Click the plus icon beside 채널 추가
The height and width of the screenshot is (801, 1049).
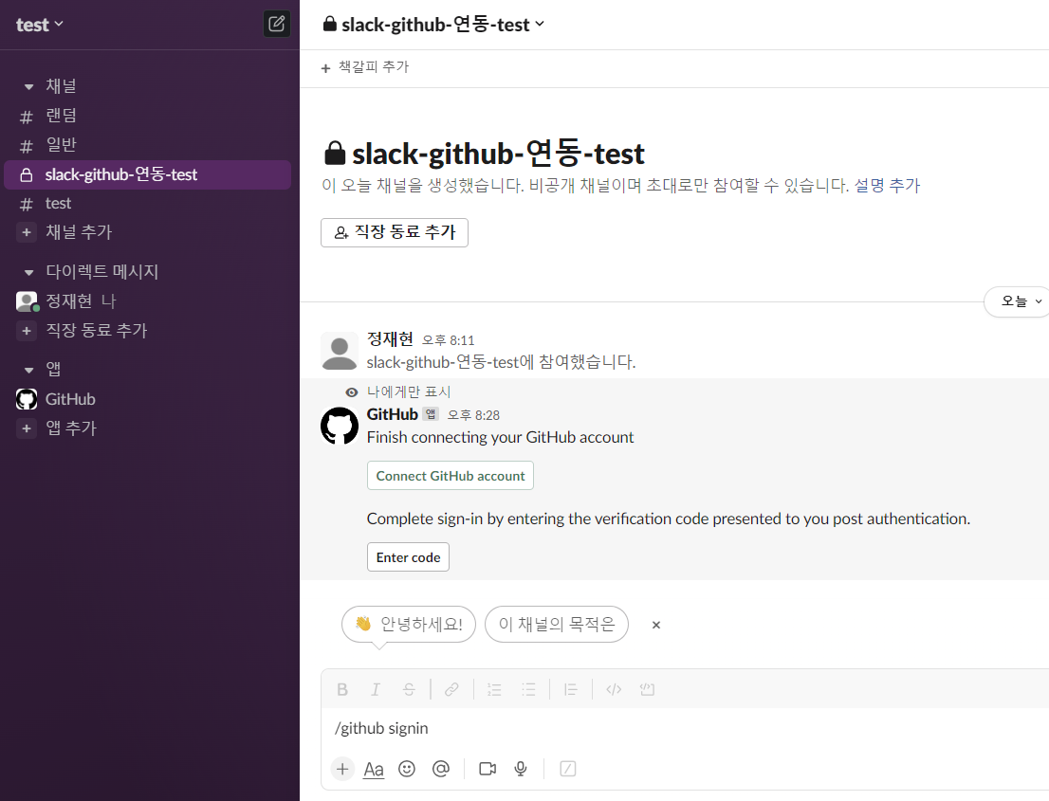click(x=27, y=232)
